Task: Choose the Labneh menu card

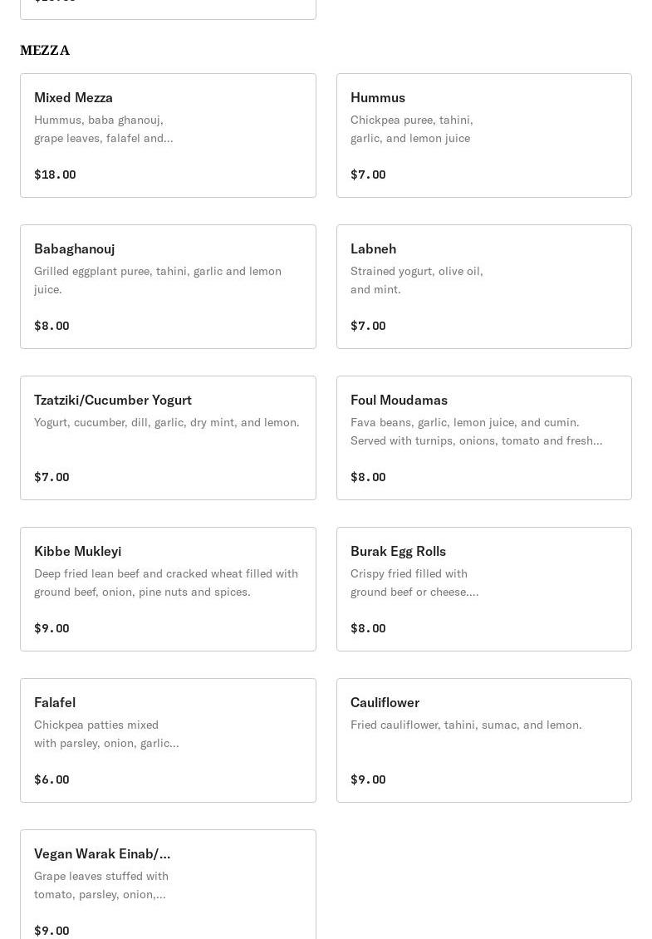Action: tap(483, 287)
